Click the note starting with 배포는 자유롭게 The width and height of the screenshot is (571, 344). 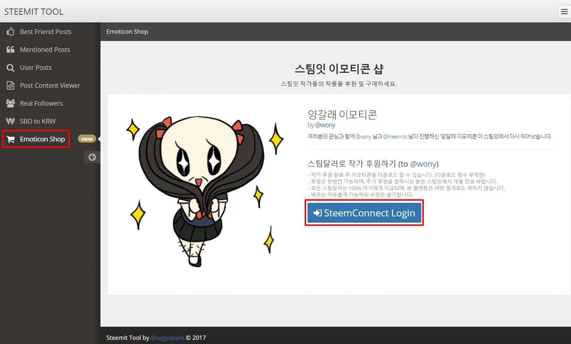pyautogui.click(x=360, y=195)
